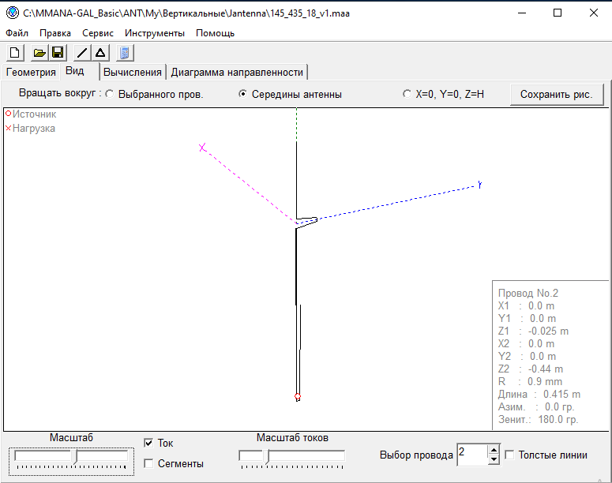Viewport: 612px width, 483px height.
Task: Click the blue Y axis label
Action: (x=479, y=185)
